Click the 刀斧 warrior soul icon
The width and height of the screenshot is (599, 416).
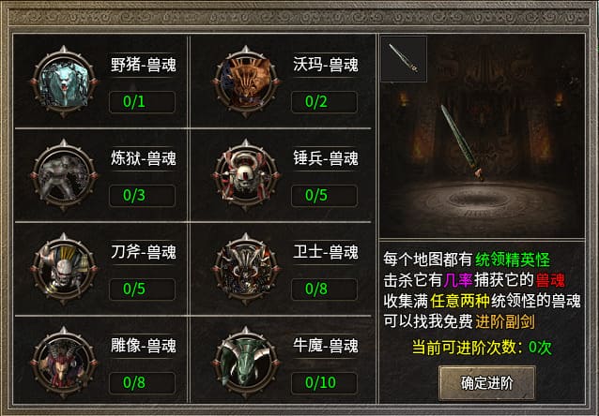click(64, 269)
